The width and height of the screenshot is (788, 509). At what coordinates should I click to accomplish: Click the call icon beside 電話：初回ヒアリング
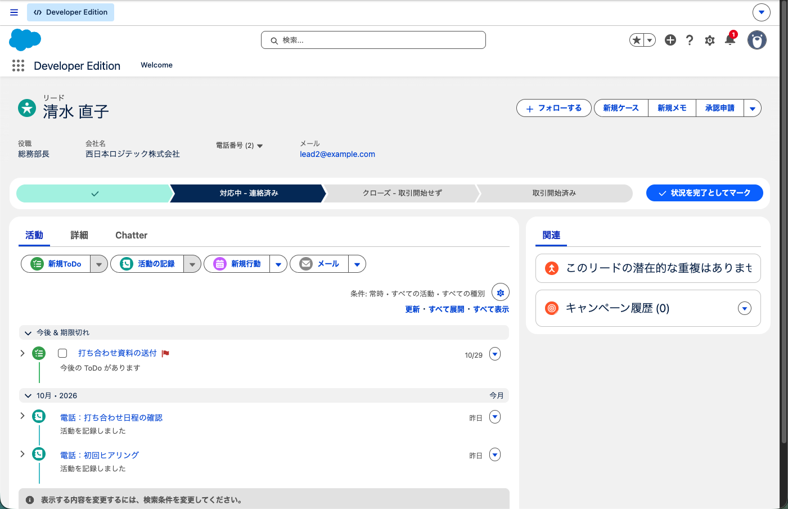point(39,454)
